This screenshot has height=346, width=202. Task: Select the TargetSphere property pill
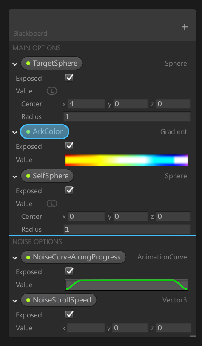pos(51,63)
